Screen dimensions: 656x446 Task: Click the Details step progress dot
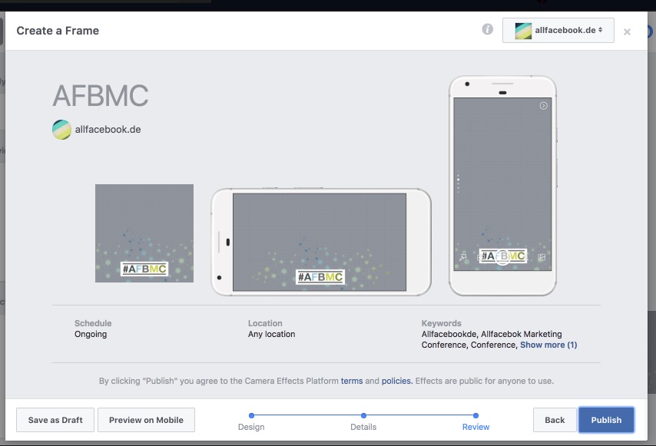point(363,415)
